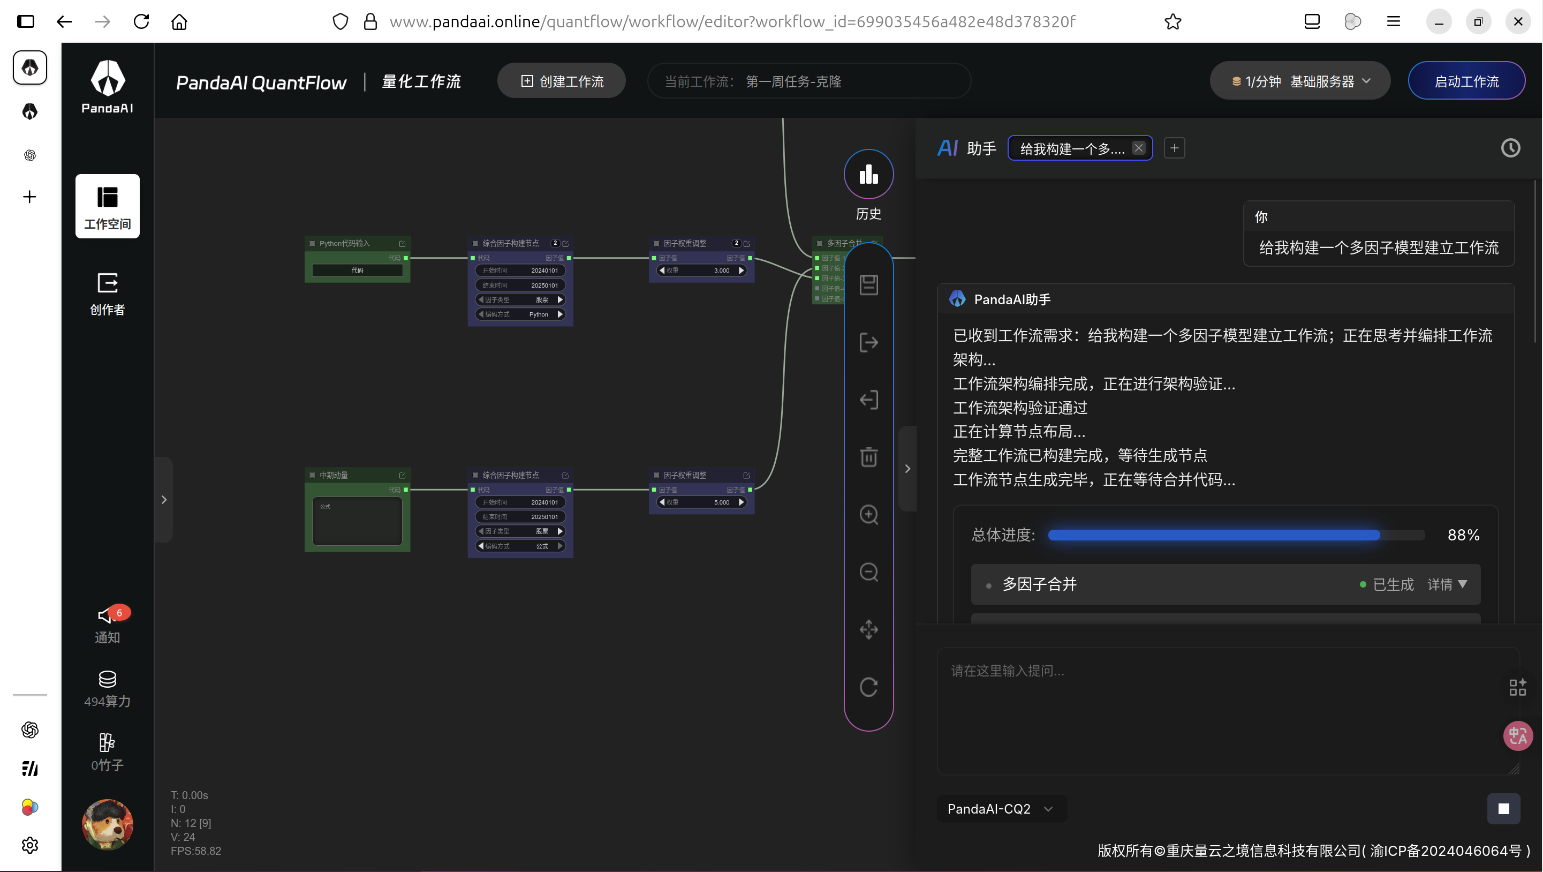
Task: Click the browser address bar URL
Action: point(732,21)
